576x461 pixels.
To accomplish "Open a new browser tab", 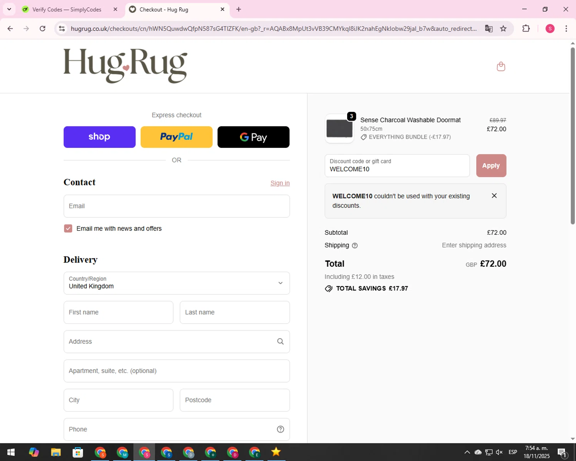I will [238, 9].
